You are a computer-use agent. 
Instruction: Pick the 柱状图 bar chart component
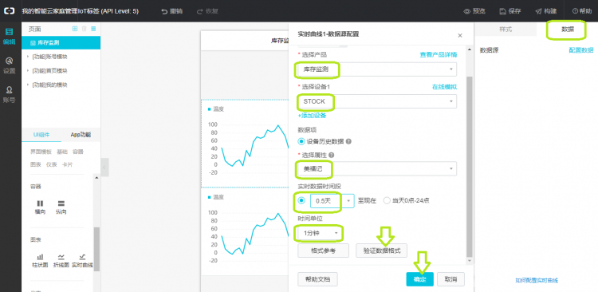tap(40, 260)
